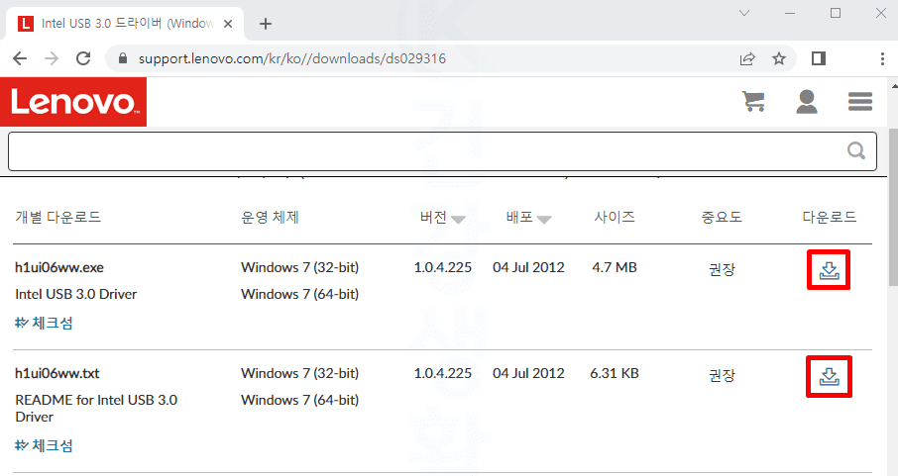Image resolution: width=898 pixels, height=476 pixels.
Task: Go to the Lenovo logo home
Action: (x=73, y=102)
